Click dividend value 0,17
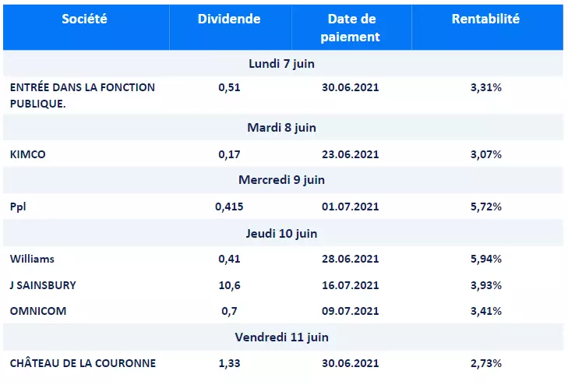This screenshot has height=385, width=568. (x=229, y=154)
